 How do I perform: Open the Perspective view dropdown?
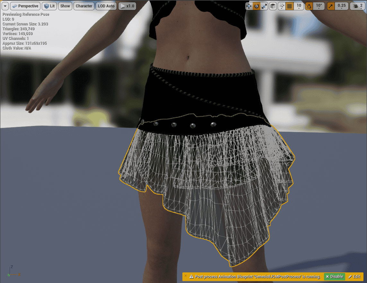click(x=25, y=6)
